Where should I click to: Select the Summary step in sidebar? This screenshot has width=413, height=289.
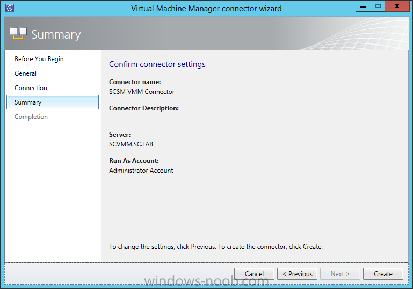pos(53,102)
